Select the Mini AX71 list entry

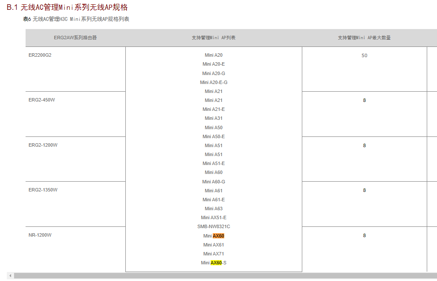coord(214,254)
